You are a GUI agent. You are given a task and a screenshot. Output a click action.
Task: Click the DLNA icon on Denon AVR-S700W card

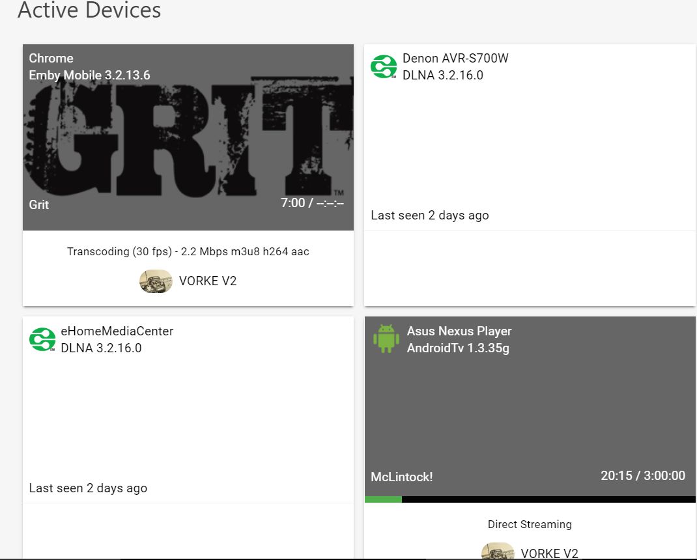(x=384, y=66)
